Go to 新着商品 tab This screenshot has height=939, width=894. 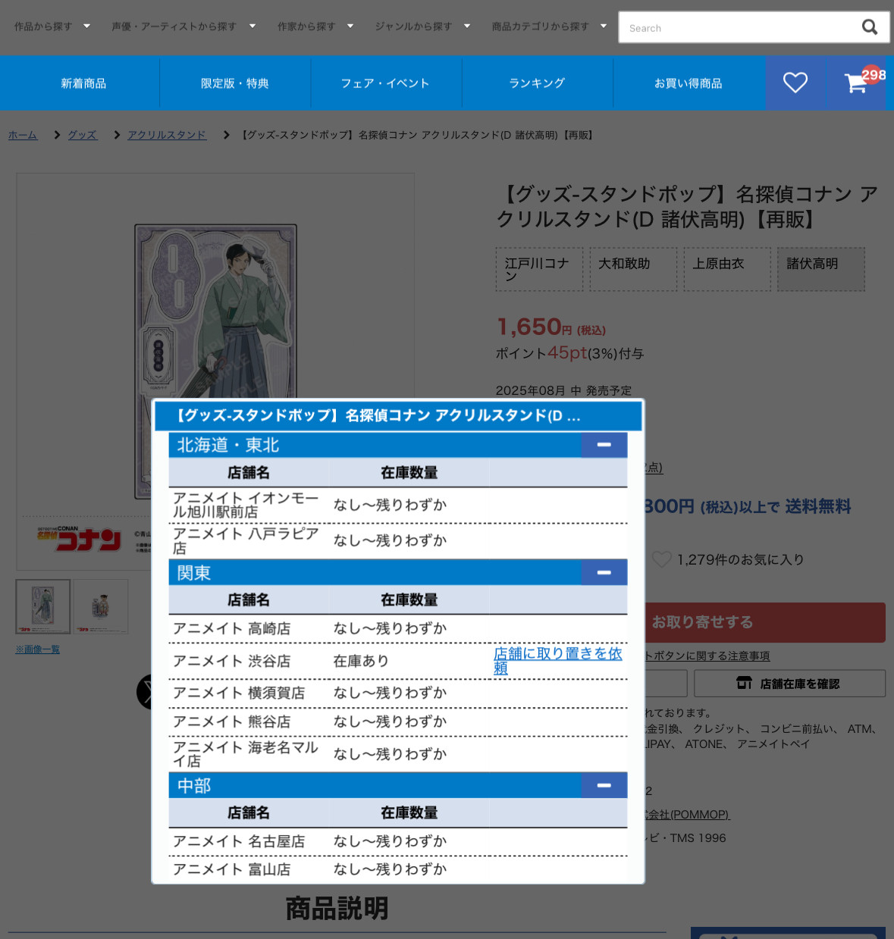(83, 83)
